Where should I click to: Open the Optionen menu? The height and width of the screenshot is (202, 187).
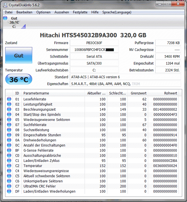point(43,12)
